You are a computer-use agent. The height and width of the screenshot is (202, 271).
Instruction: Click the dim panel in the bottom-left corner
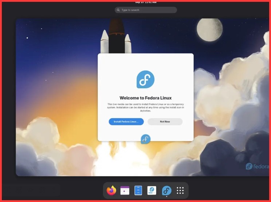click(31, 190)
